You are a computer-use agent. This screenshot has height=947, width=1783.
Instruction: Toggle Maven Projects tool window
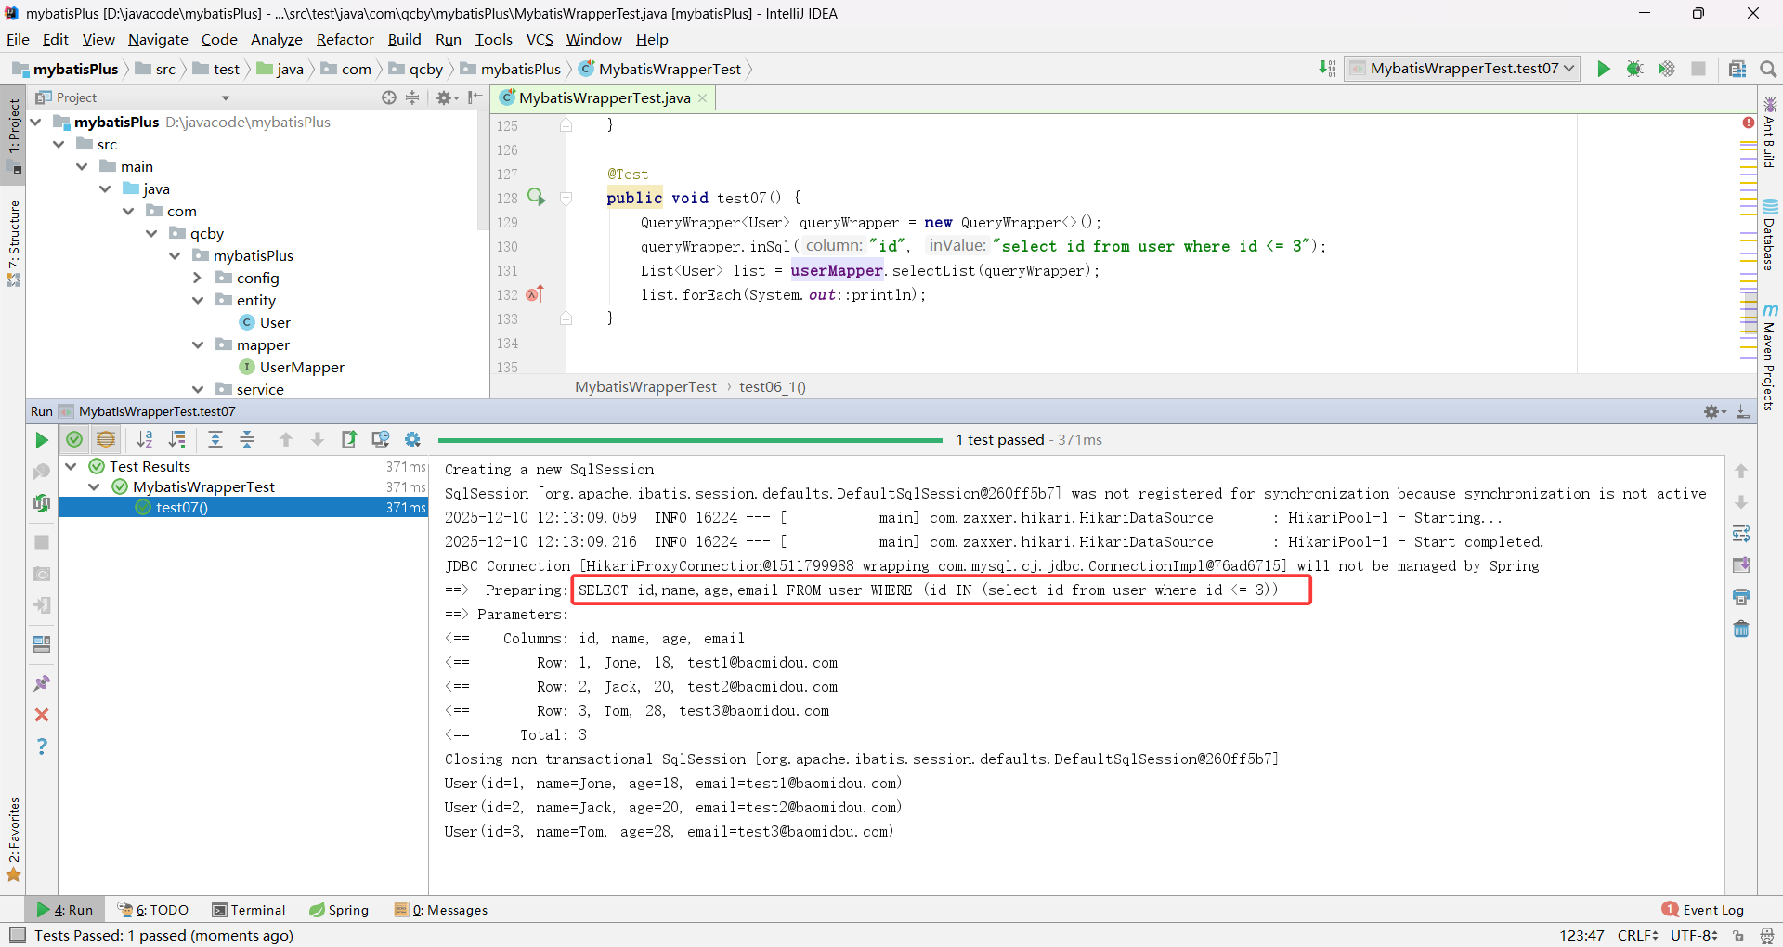(x=1770, y=357)
